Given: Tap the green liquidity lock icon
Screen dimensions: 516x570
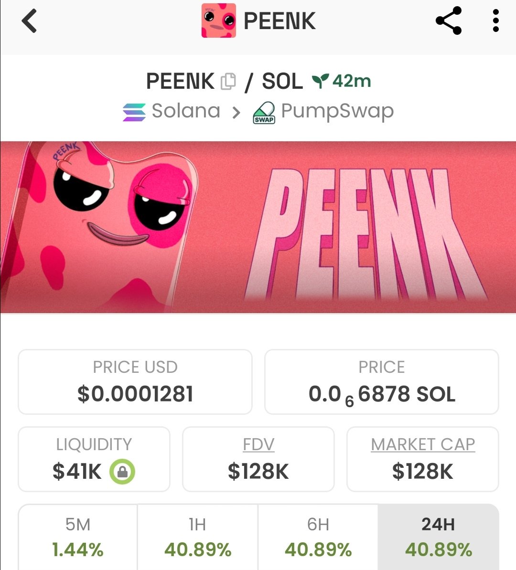Looking at the screenshot, I should (122, 472).
